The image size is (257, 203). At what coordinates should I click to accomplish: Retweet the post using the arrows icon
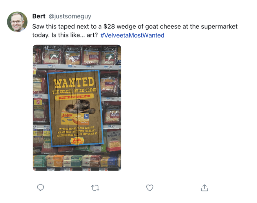click(95, 188)
